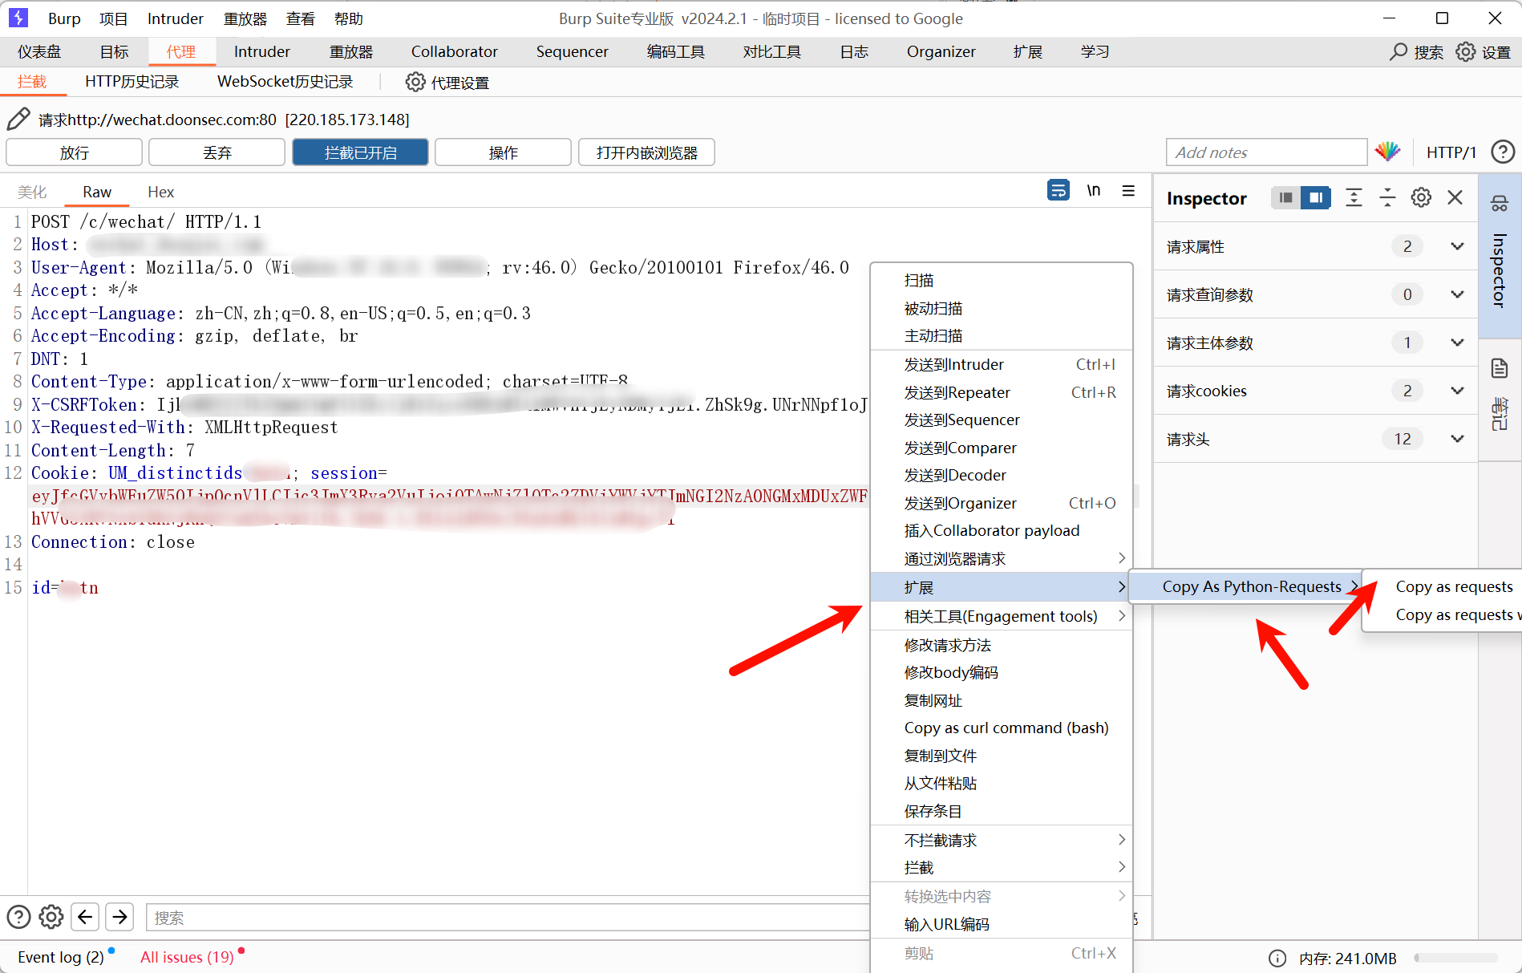The height and width of the screenshot is (973, 1522).
Task: Switch to Raw view tab
Action: click(97, 192)
